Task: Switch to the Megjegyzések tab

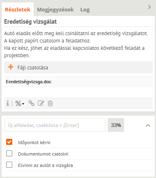Action: (x=55, y=10)
